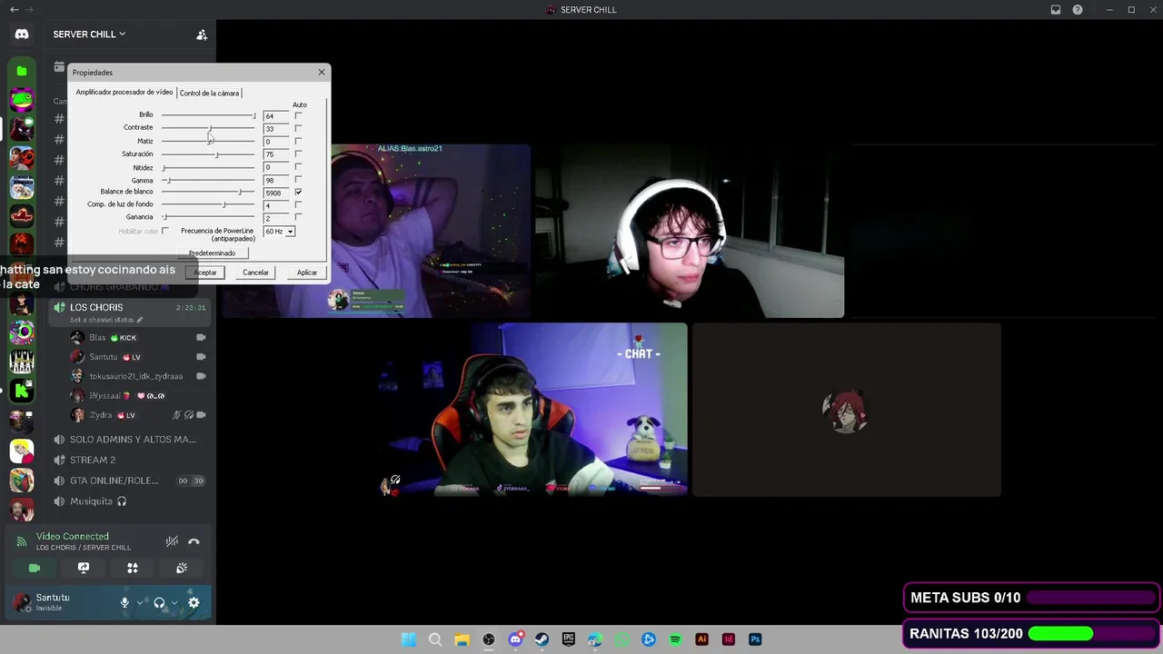Screen dimensions: 1163x654
Task: Open the green folder server group
Action: pos(22,71)
